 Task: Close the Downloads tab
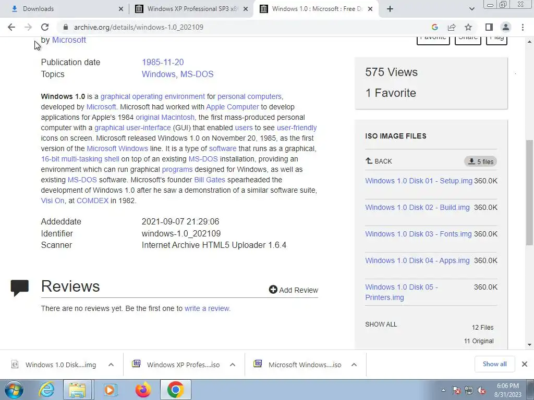tap(121, 9)
